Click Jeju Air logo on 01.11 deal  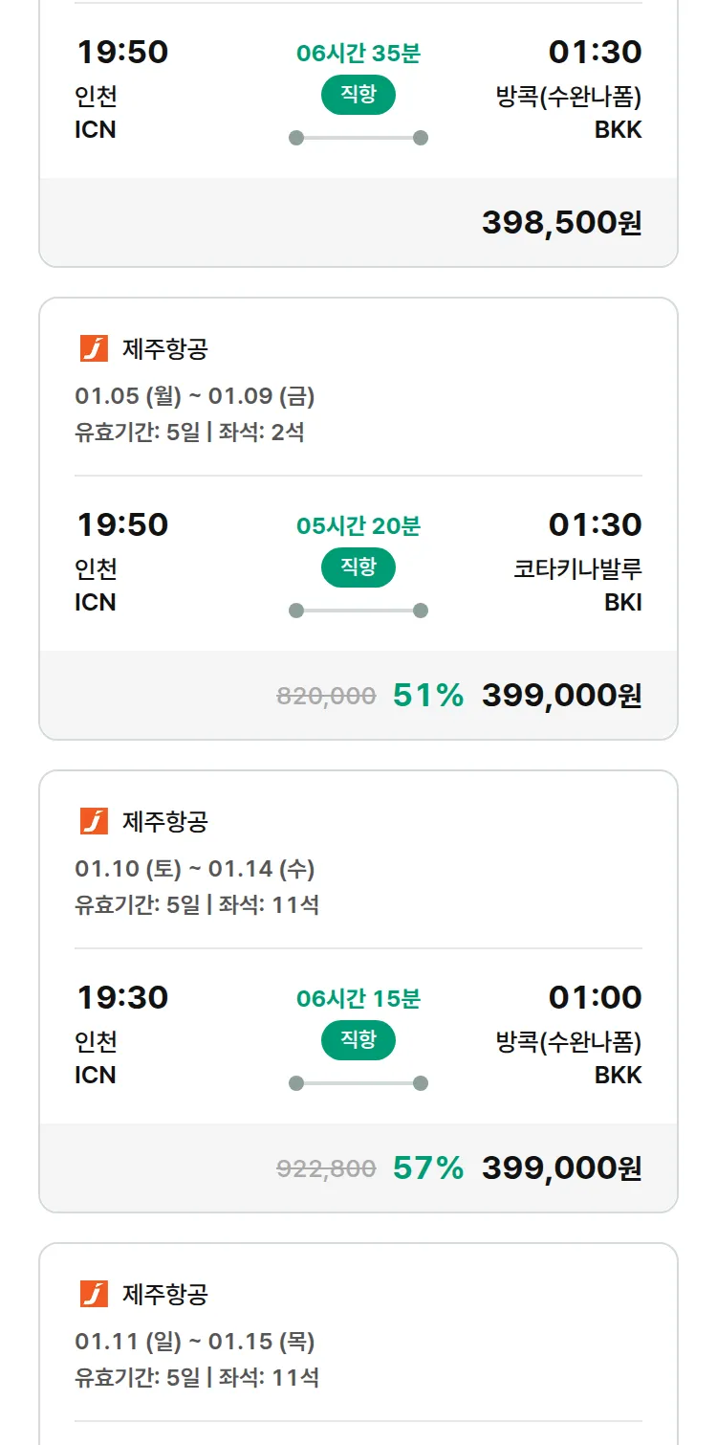point(94,1295)
